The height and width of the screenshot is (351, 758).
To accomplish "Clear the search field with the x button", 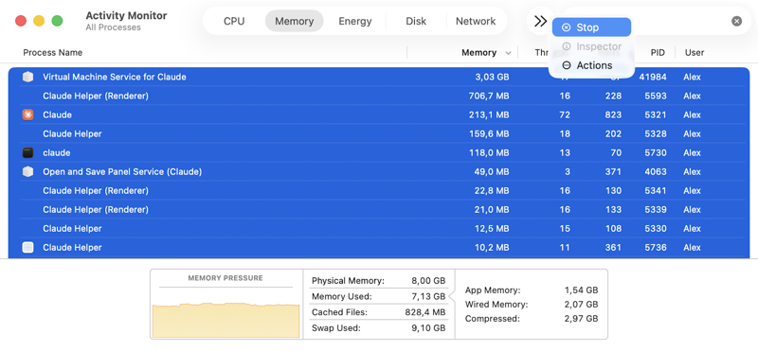I will (x=736, y=21).
